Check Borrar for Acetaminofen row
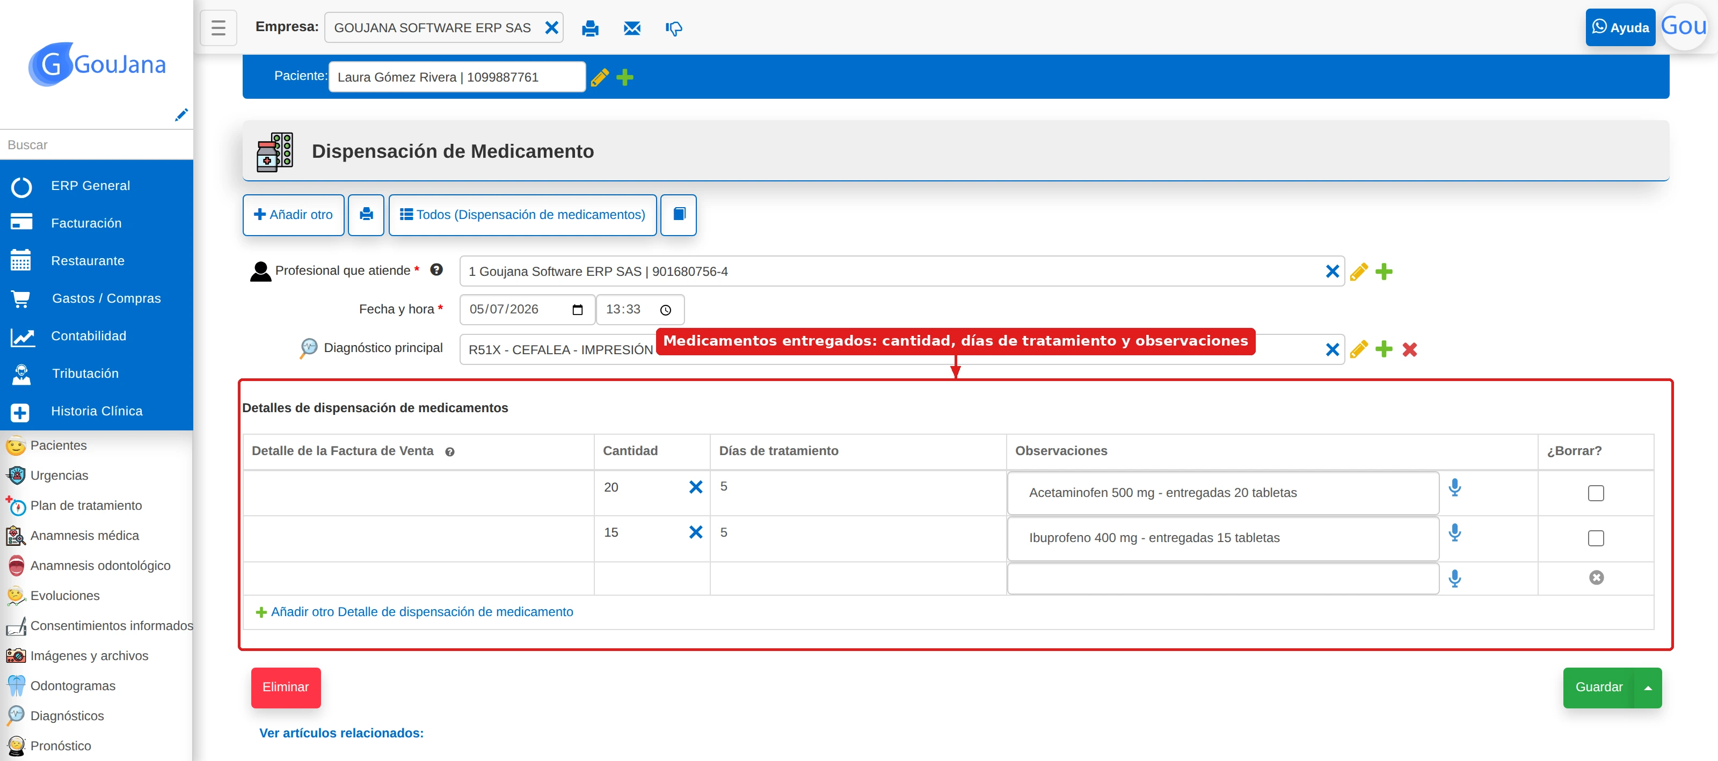1718x761 pixels. [1596, 494]
